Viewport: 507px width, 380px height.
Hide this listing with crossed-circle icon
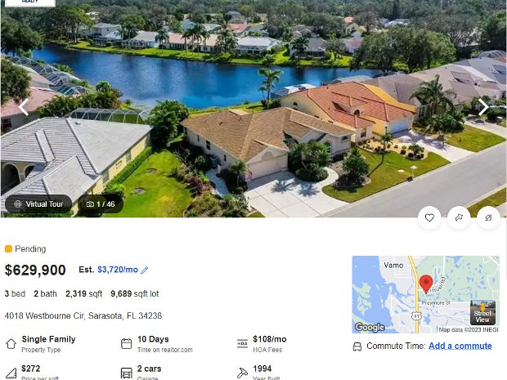(x=488, y=218)
